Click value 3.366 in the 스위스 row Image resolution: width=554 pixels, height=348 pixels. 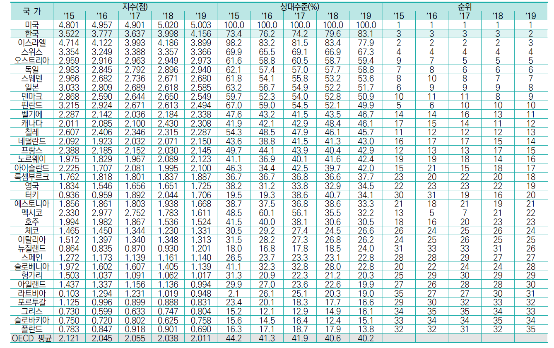[201, 52]
